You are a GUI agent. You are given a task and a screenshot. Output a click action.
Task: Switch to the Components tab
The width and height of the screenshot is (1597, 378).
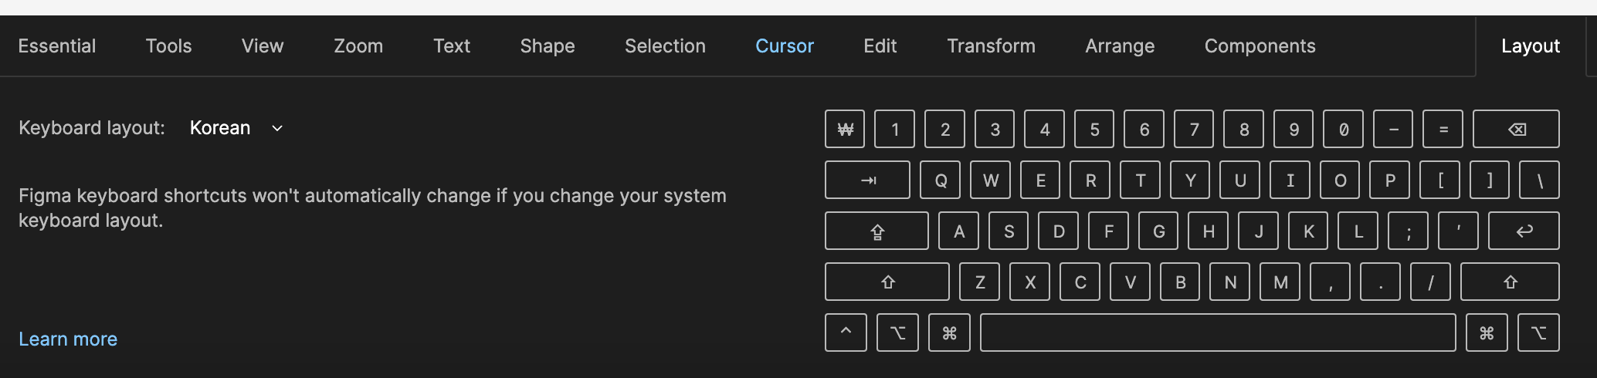click(1260, 46)
